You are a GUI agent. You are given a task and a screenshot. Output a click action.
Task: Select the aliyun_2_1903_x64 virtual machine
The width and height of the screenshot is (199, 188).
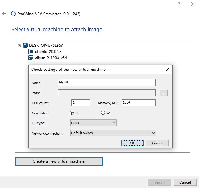[x=51, y=58]
